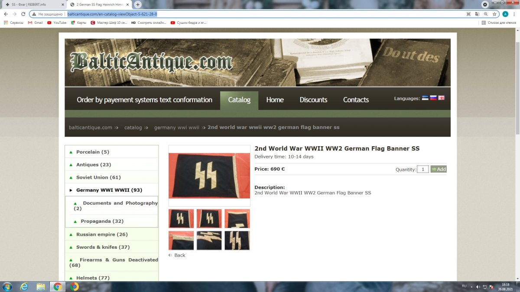Go to the Home menu item

(275, 99)
